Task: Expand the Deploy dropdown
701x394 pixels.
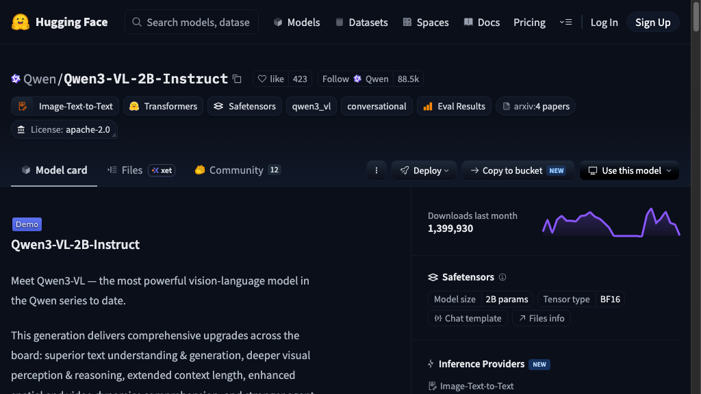Action: click(x=424, y=170)
